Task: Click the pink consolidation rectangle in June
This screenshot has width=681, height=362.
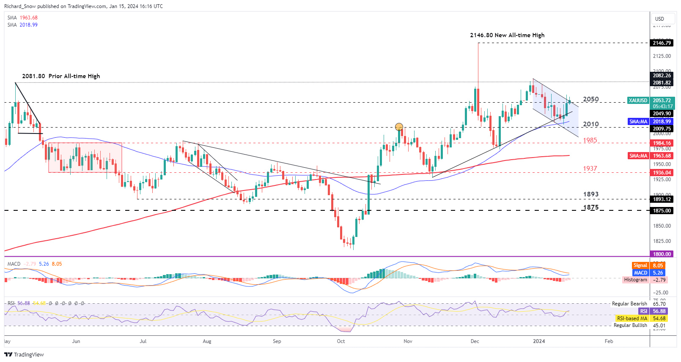Action: pos(85,158)
